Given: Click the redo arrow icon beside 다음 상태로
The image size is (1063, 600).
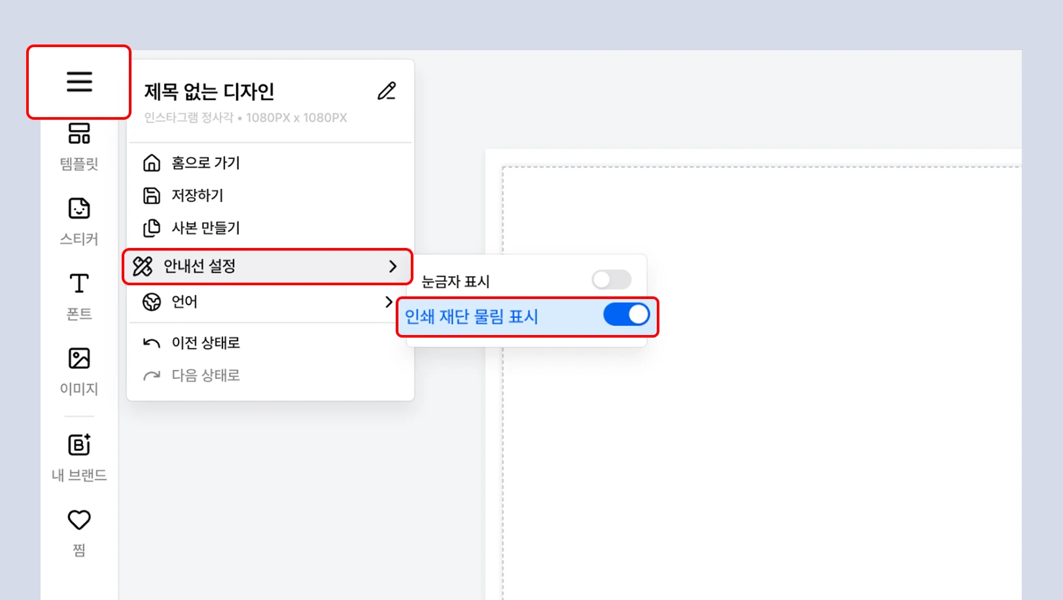Looking at the screenshot, I should [x=152, y=376].
